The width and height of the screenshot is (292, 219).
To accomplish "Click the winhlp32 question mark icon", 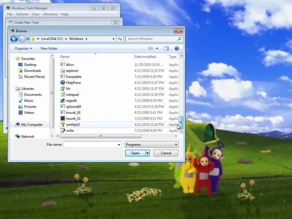I will [62, 124].
